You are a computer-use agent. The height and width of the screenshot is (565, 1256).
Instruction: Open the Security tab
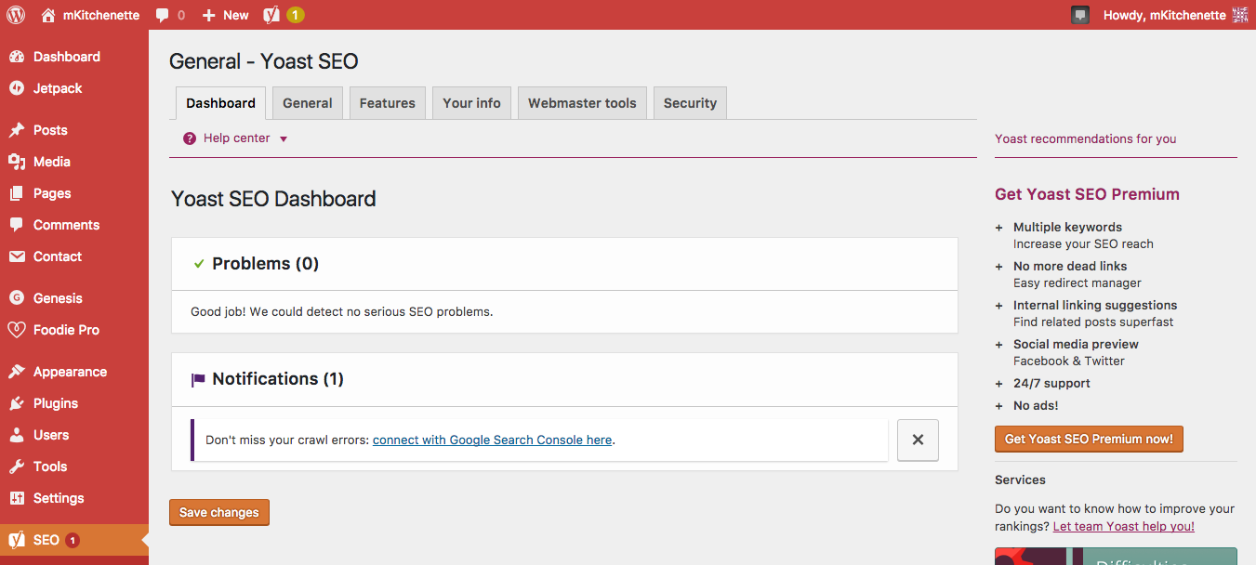pyautogui.click(x=690, y=103)
